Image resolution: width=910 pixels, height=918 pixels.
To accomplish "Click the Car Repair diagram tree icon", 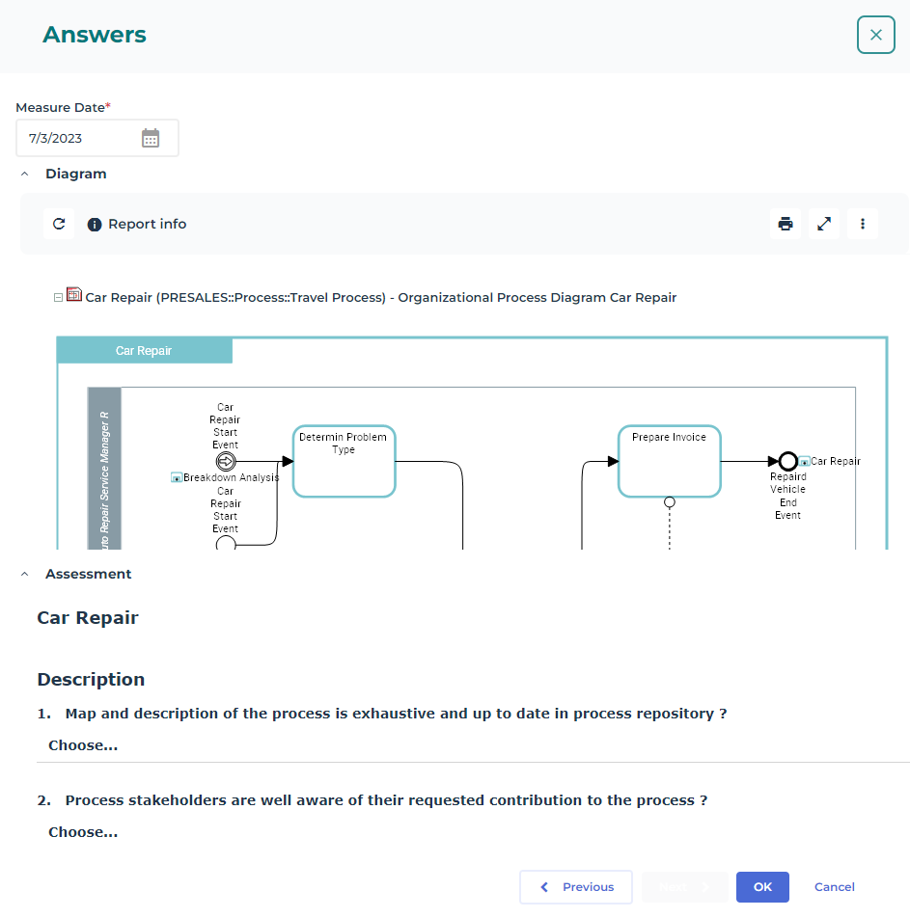I will 74,295.
